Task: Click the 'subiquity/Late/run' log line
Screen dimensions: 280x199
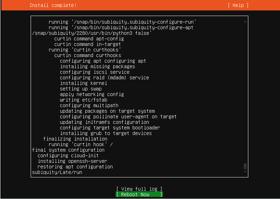Action: click(x=57, y=172)
